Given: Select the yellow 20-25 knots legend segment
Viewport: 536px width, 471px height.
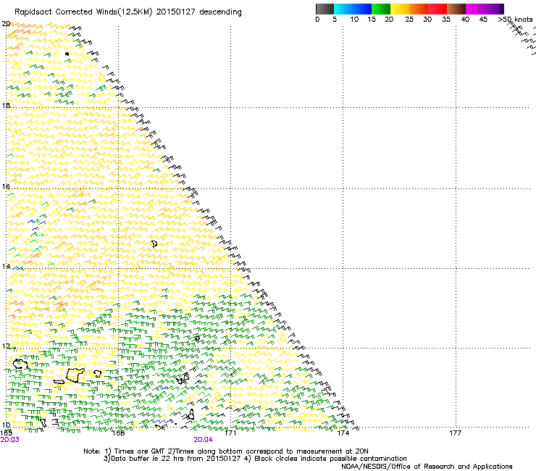Looking at the screenshot, I should pyautogui.click(x=400, y=9).
